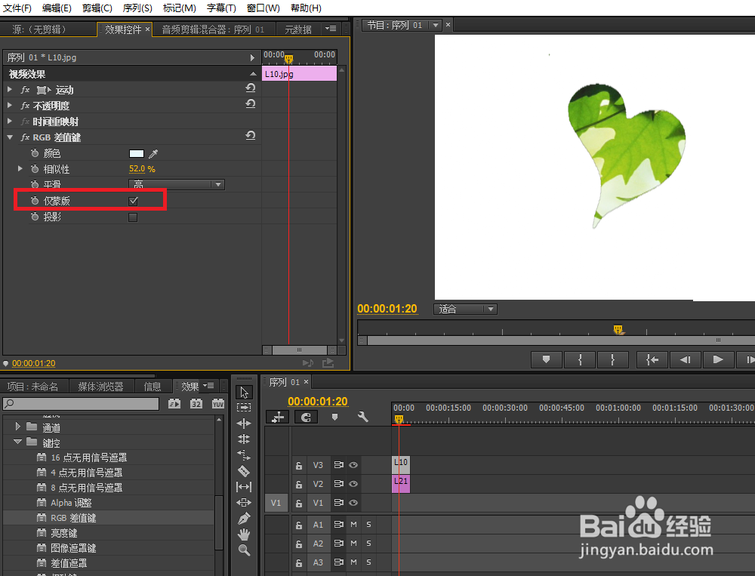
Task: Reset the Opacity effect
Action: 251,104
